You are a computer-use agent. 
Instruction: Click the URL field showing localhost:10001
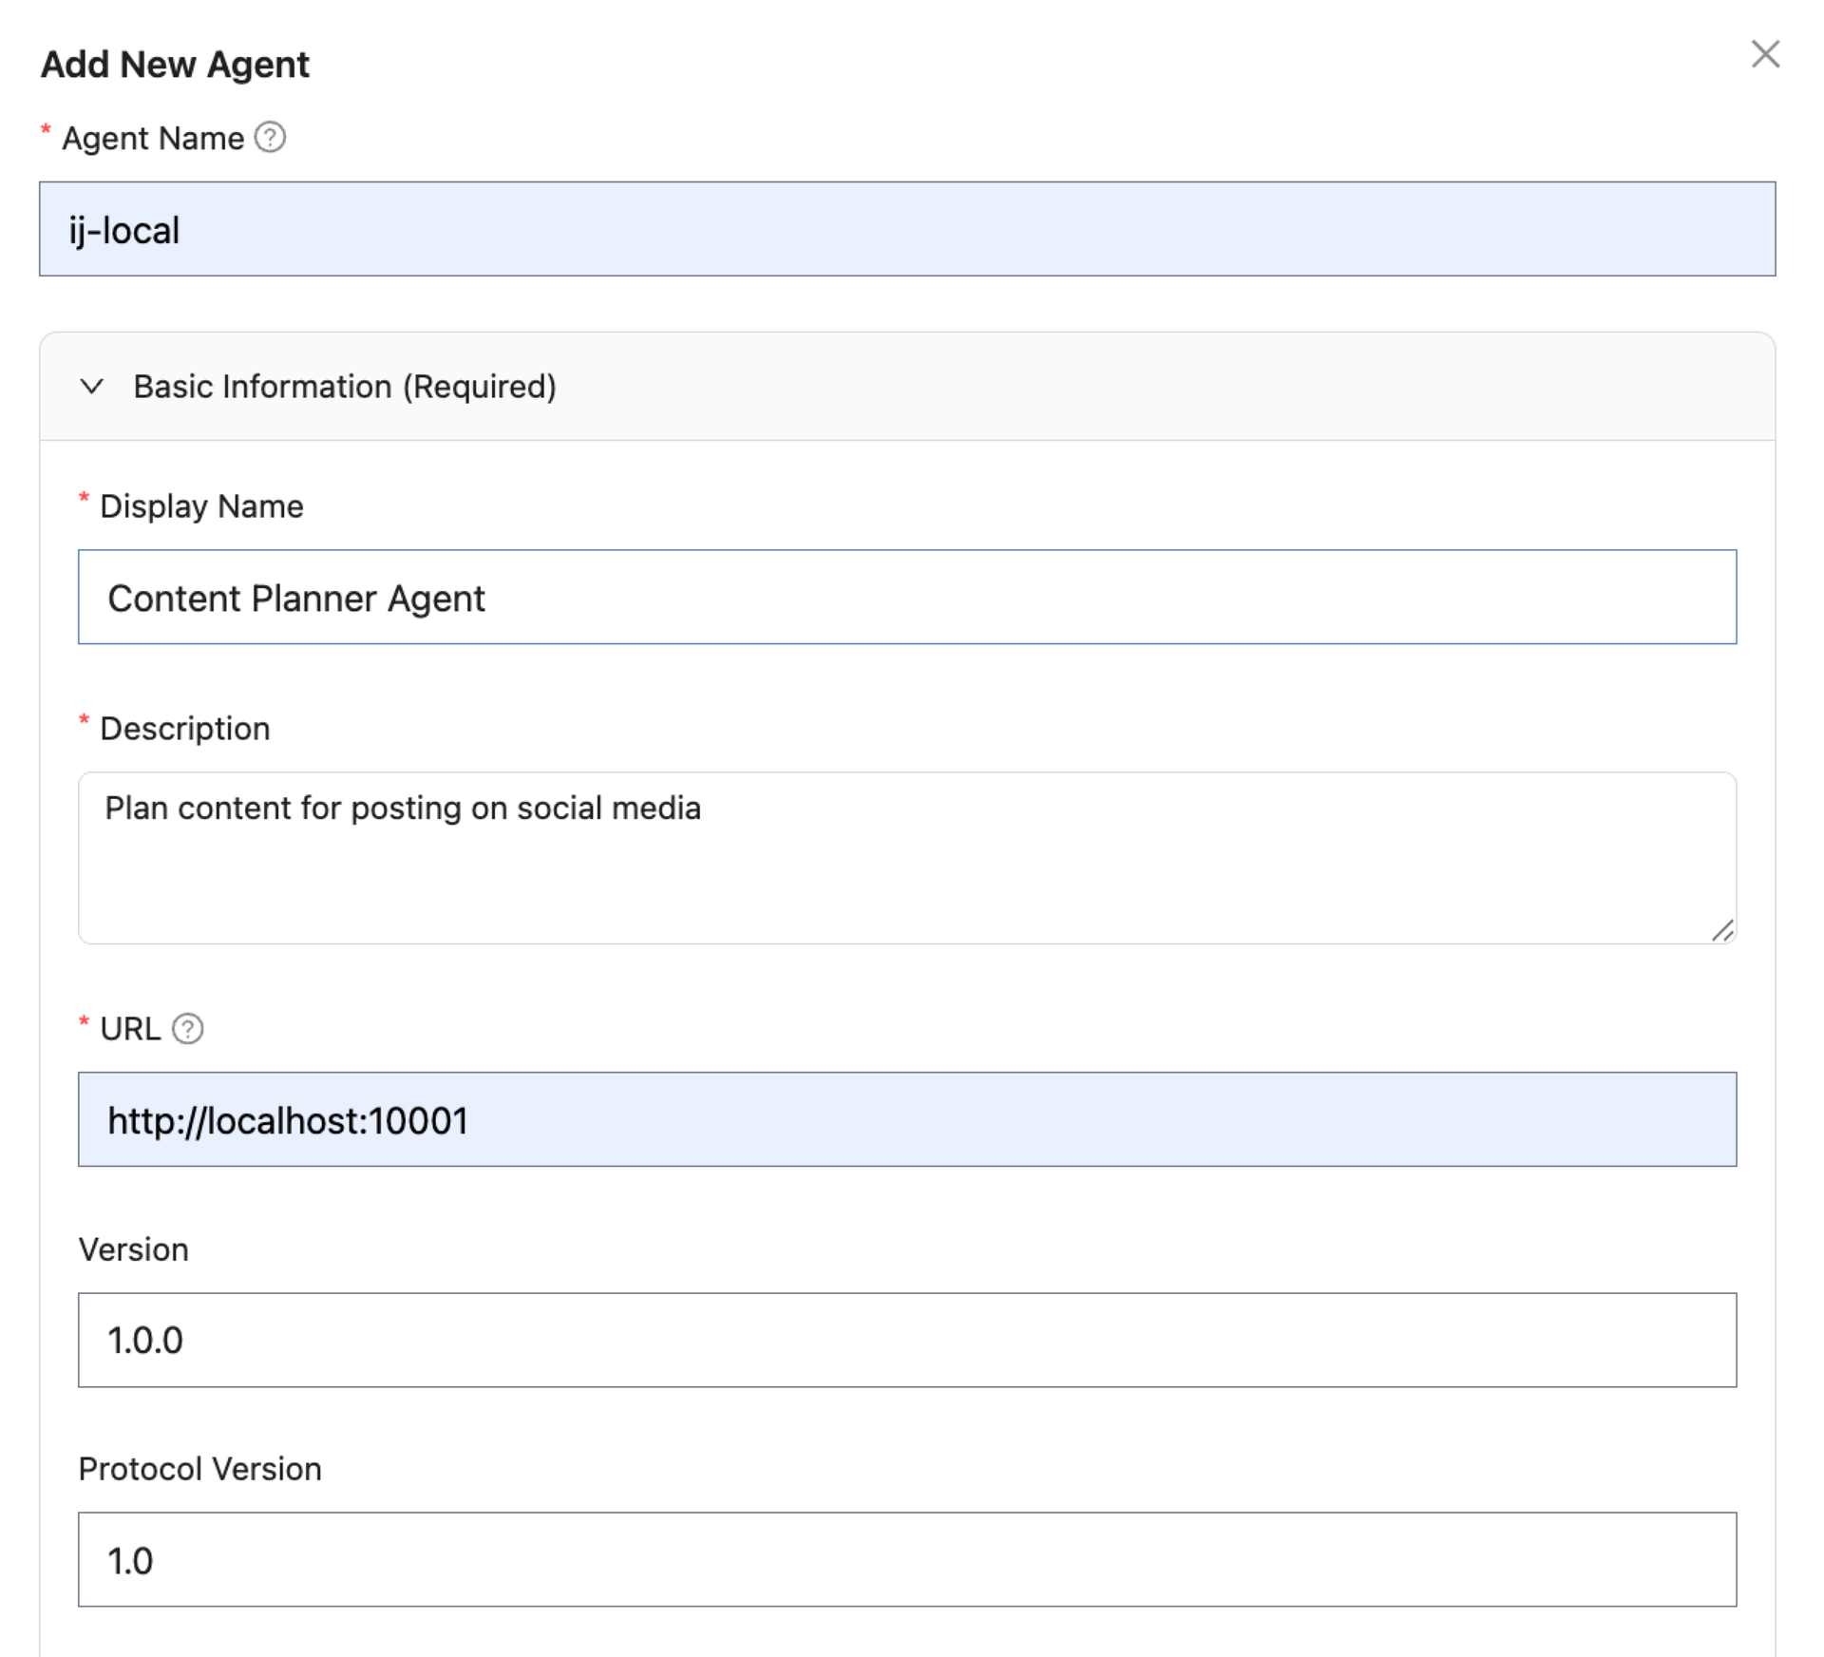tap(907, 1119)
